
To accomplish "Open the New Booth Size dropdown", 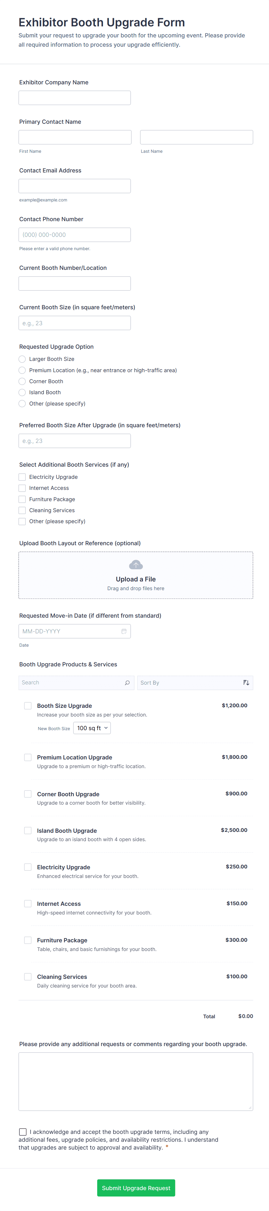I will (92, 728).
